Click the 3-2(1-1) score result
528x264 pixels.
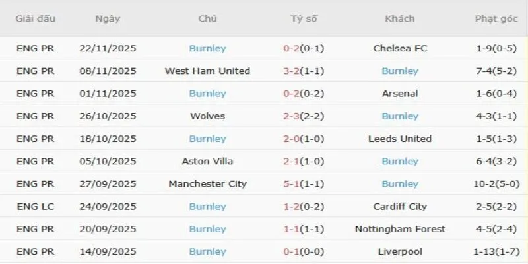pyautogui.click(x=304, y=71)
